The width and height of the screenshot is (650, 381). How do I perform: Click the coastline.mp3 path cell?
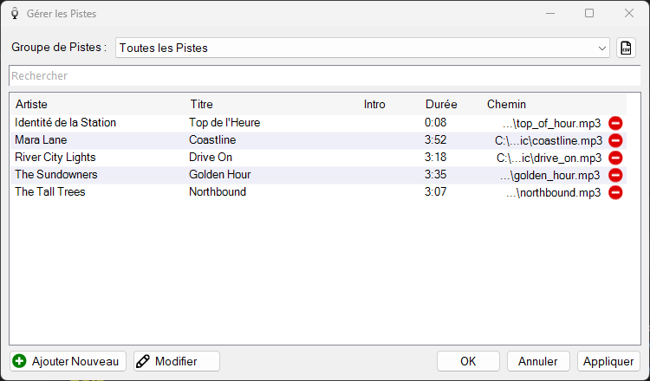(x=549, y=141)
